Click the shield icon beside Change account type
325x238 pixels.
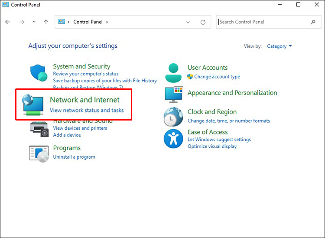[x=190, y=76]
